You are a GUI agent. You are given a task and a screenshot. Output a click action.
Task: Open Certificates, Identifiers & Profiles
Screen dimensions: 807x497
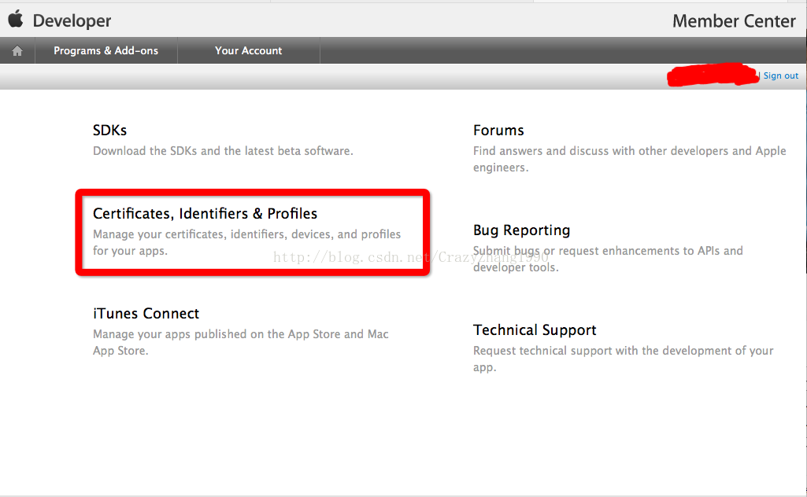pos(205,213)
